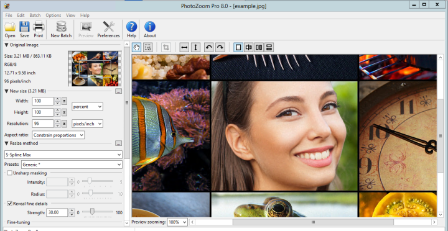Viewport: 448px width, 231px height.
Task: Click the PhotoZoom app icon in title bar
Action: pos(7,6)
